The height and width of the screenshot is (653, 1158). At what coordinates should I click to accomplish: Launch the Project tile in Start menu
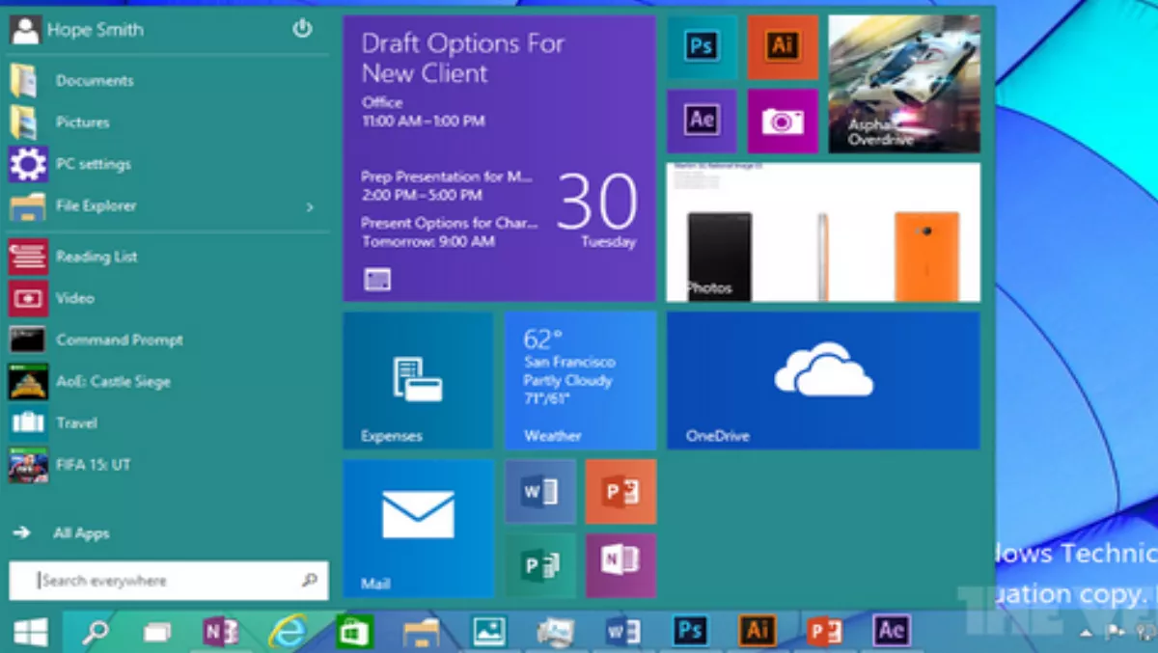tap(540, 565)
